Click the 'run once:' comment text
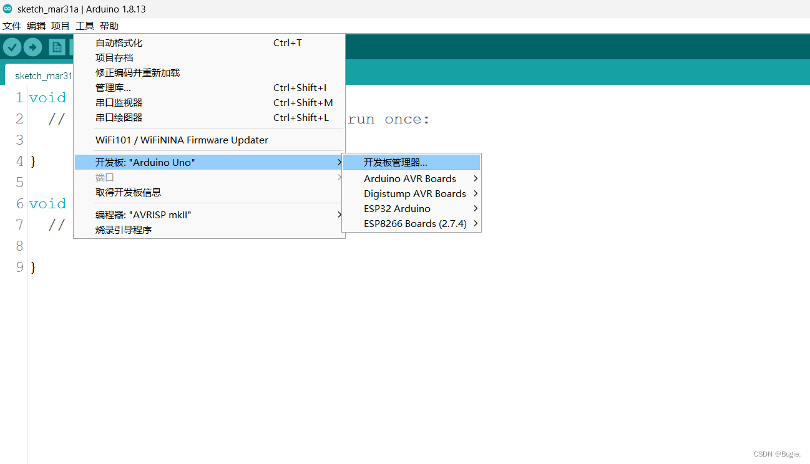The width and height of the screenshot is (810, 464). [x=389, y=119]
